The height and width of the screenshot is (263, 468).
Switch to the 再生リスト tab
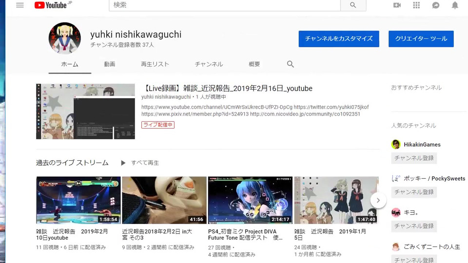155,64
